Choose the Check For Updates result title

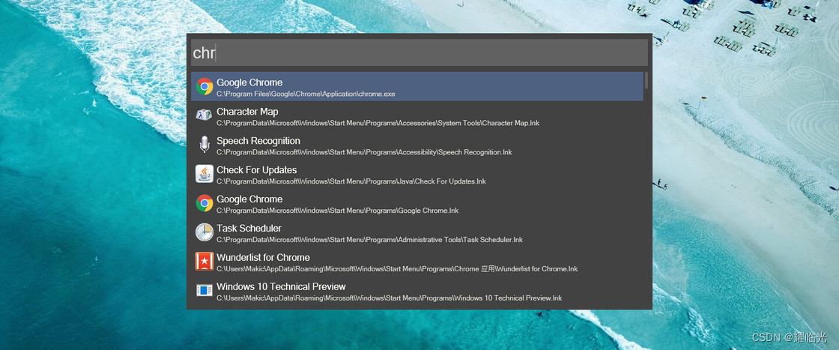256,169
